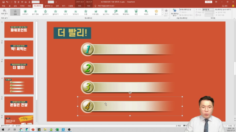This screenshot has height=132, width=236.
Task: Expand the animation gallery More arrow
Action: (162, 15)
